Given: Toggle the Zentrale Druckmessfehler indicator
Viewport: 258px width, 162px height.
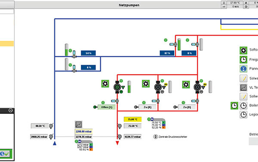Looking at the screenshot, I should (x=156, y=137).
